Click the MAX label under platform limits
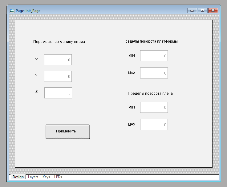Viewport: 227px width, 187px height. tap(132, 73)
